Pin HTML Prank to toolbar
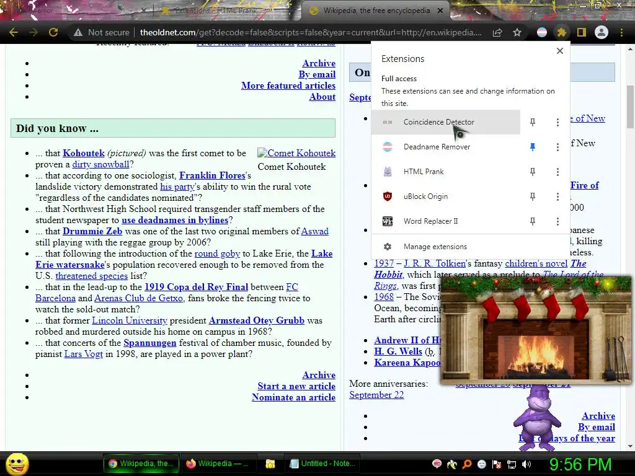 click(x=533, y=172)
